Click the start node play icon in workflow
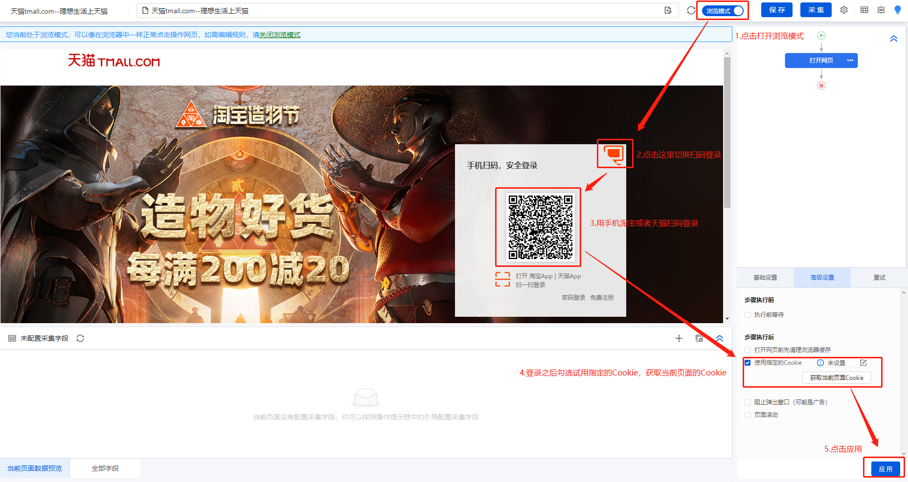Image resolution: width=908 pixels, height=482 pixels. (x=821, y=35)
